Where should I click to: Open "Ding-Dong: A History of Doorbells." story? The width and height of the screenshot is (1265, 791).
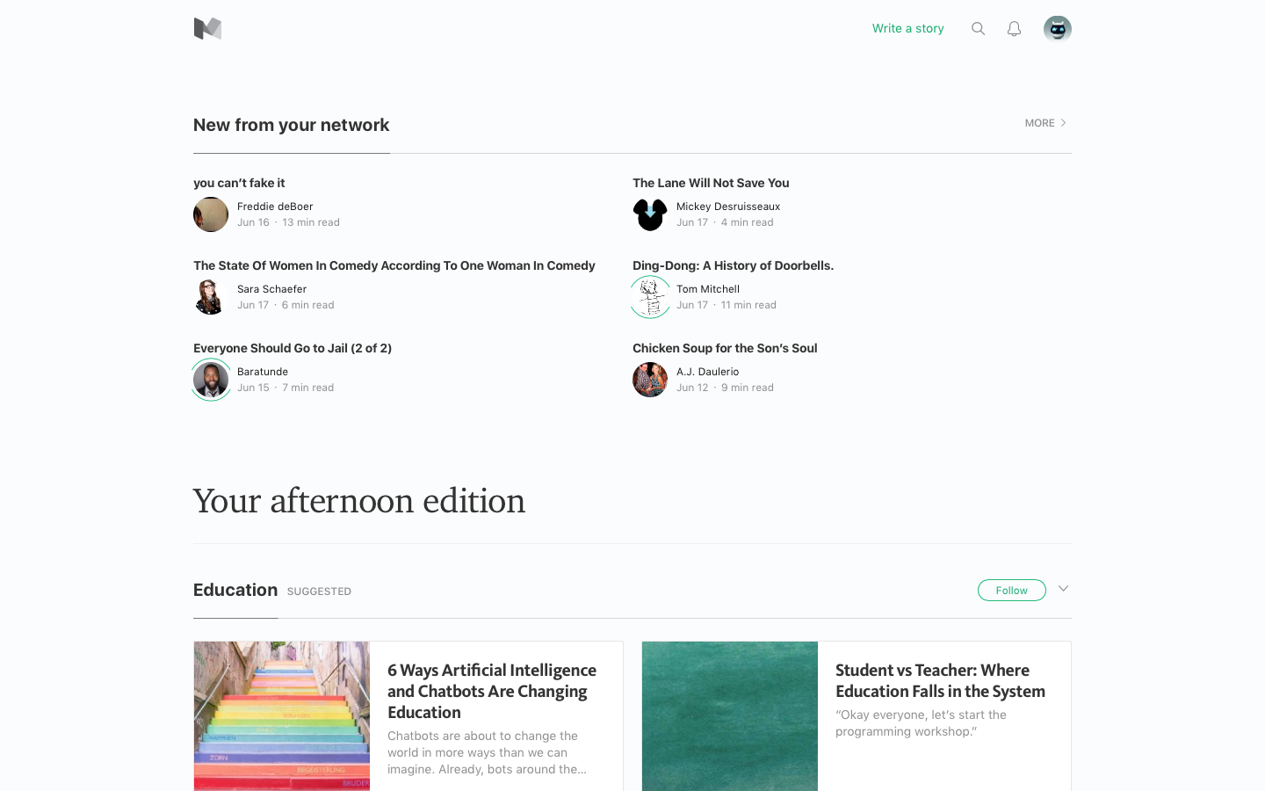(733, 265)
